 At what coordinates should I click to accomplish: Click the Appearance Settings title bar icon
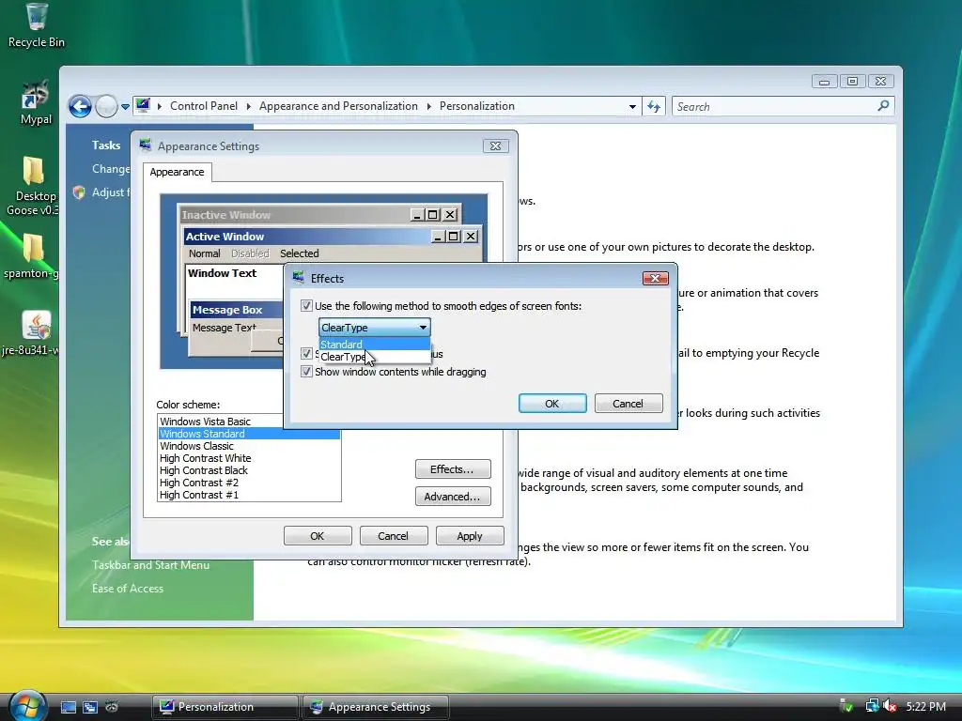[146, 146]
